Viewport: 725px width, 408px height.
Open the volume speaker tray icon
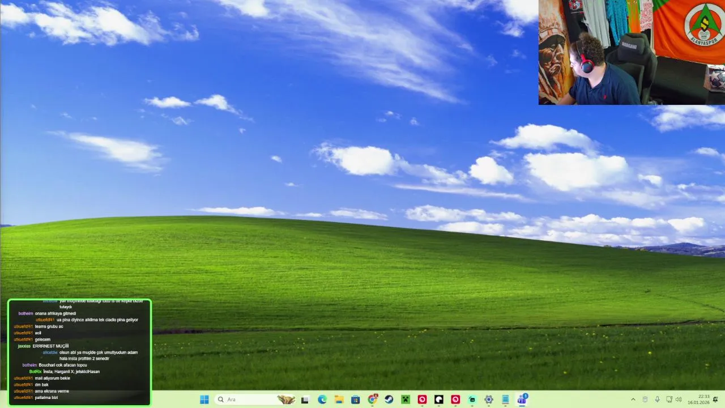679,399
